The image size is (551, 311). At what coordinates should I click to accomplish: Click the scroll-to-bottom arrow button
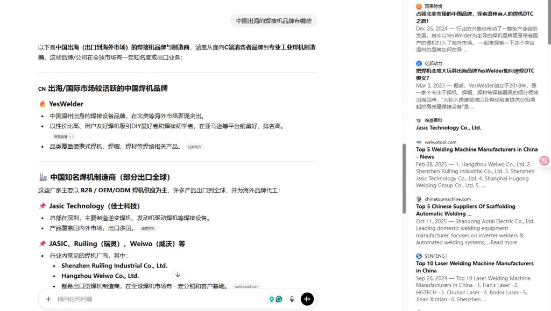[178, 274]
